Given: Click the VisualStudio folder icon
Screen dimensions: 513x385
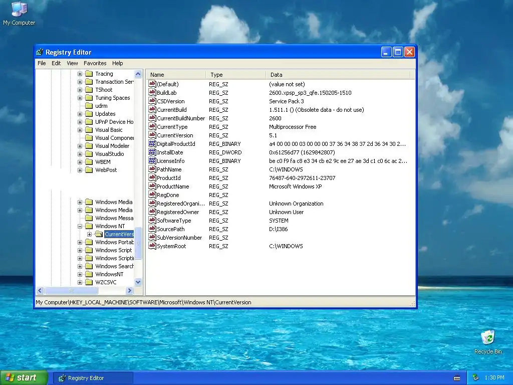Looking at the screenshot, I should 89,154.
